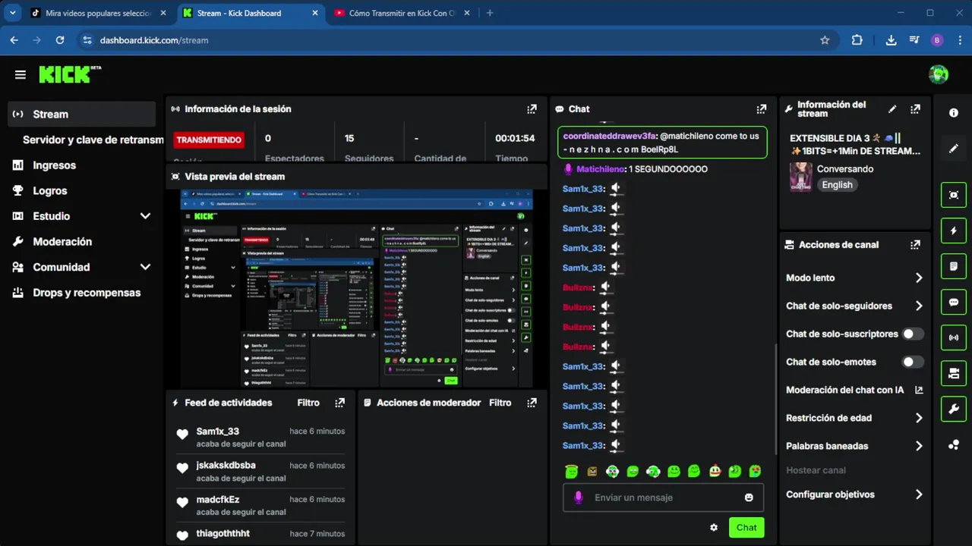972x546 pixels.
Task: Toggle the note moderator actions widget icon
Action: coord(954,266)
